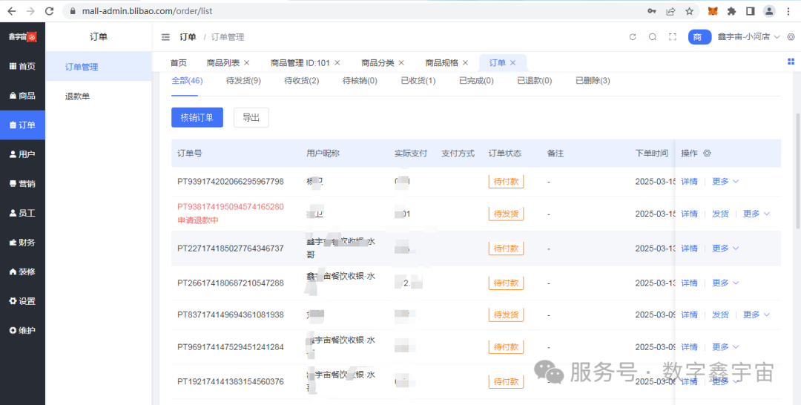Open 装修 in the dark sidebar
The width and height of the screenshot is (801, 405).
22,271
